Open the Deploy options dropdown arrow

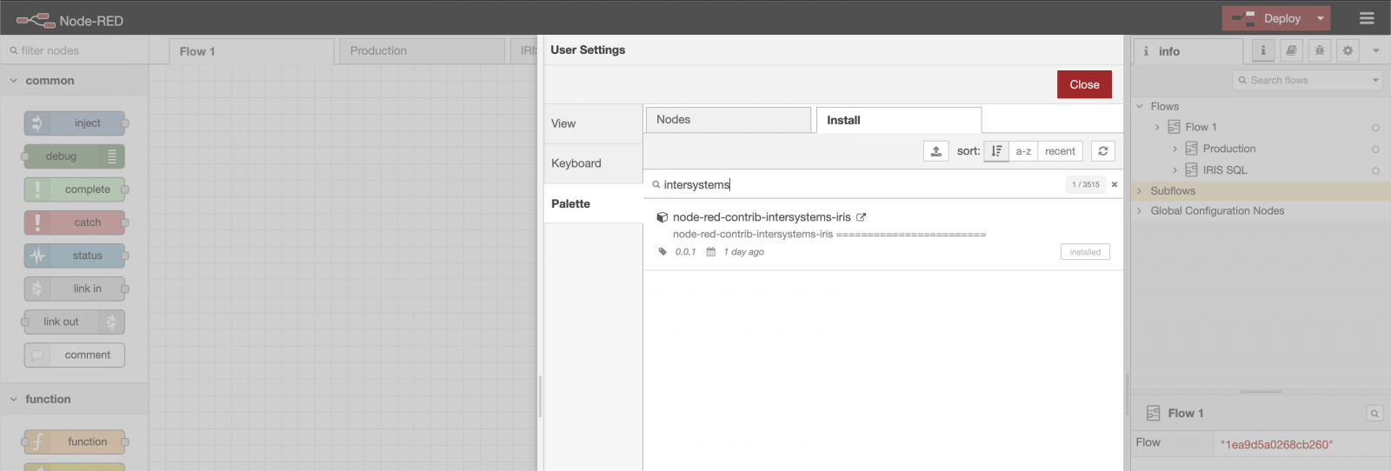[1321, 18]
